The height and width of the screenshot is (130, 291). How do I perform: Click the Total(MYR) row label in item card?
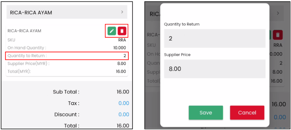[x=19, y=71]
